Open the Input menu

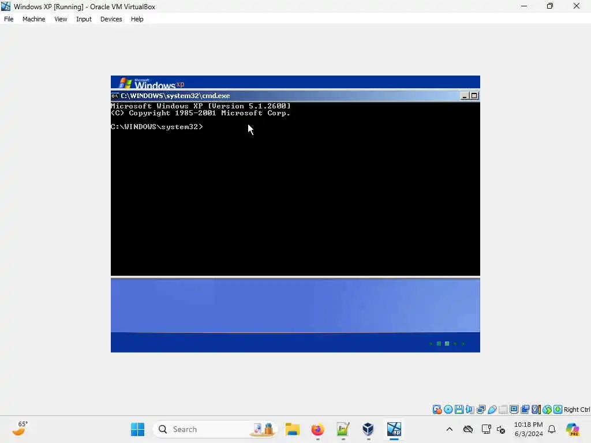84,19
